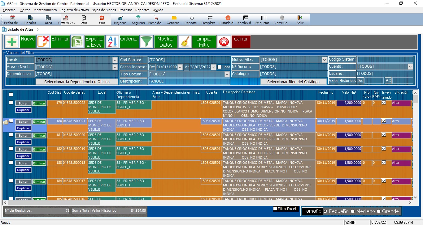The image size is (423, 225).
Task: Open the Registro de Activos menu
Action: [x=74, y=10]
